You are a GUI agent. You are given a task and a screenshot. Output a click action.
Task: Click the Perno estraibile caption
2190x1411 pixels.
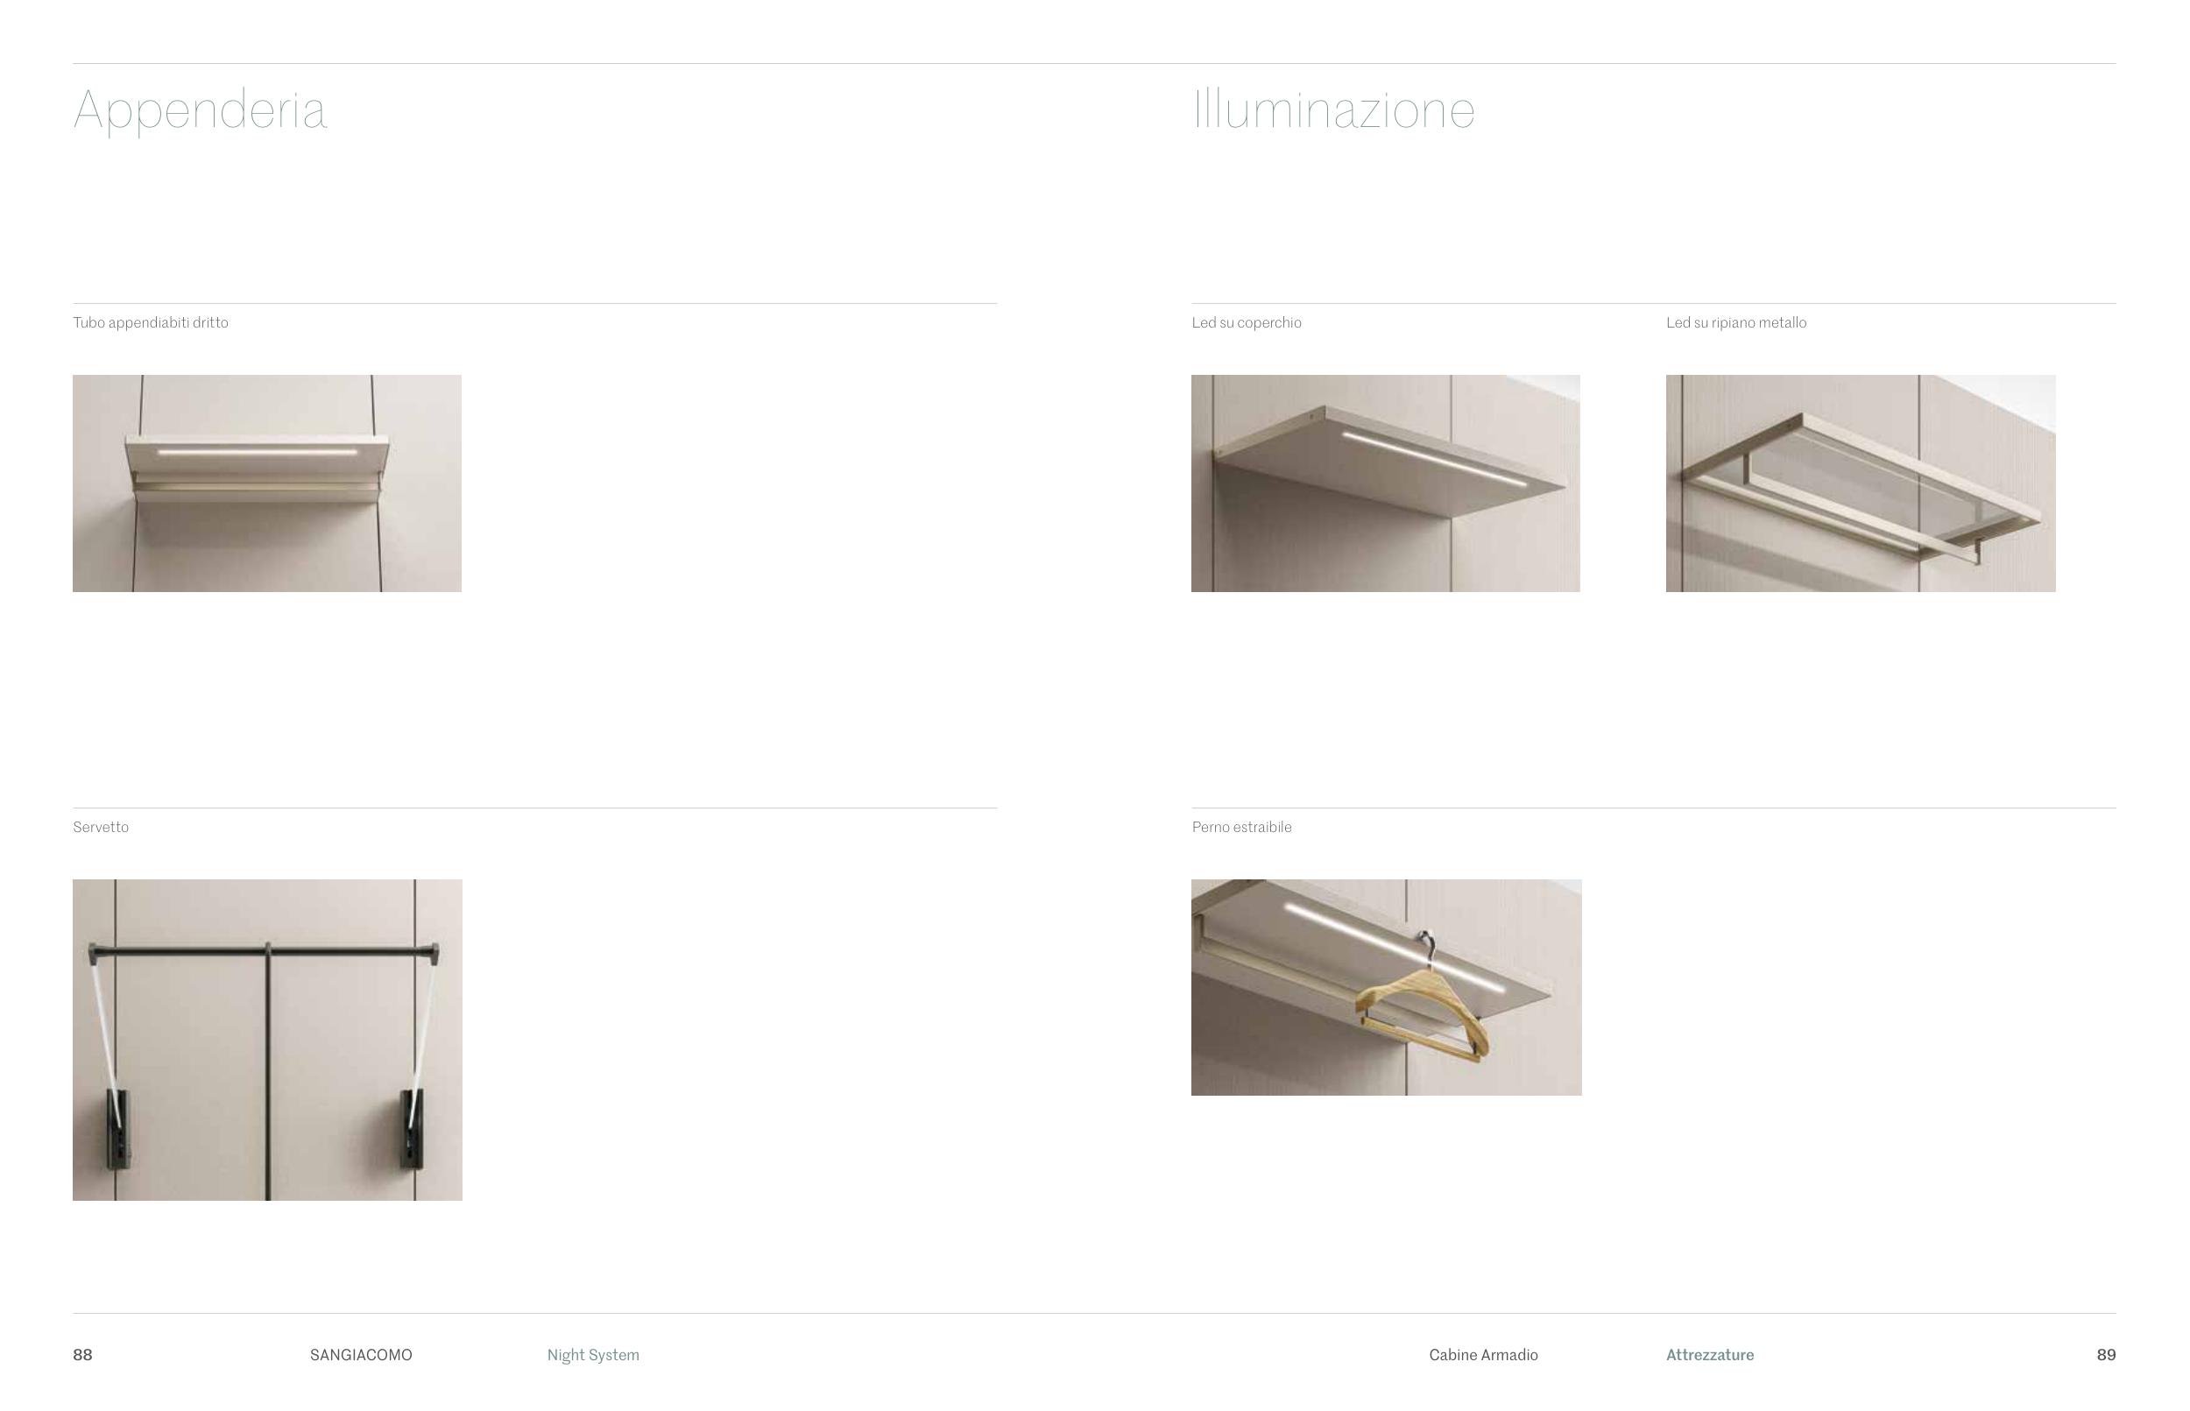tap(1240, 828)
